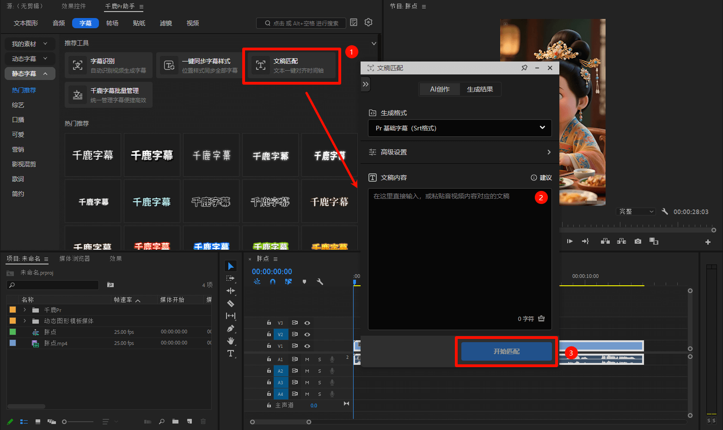Mute audio track A1
Viewport: 723px width, 430px height.
(x=307, y=359)
